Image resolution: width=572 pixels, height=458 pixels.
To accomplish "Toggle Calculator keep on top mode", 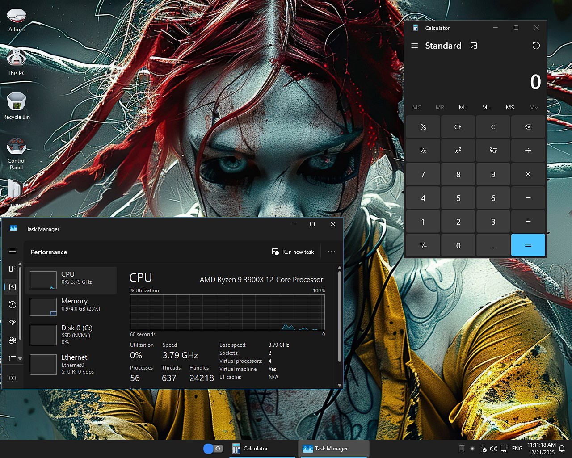I will 474,46.
